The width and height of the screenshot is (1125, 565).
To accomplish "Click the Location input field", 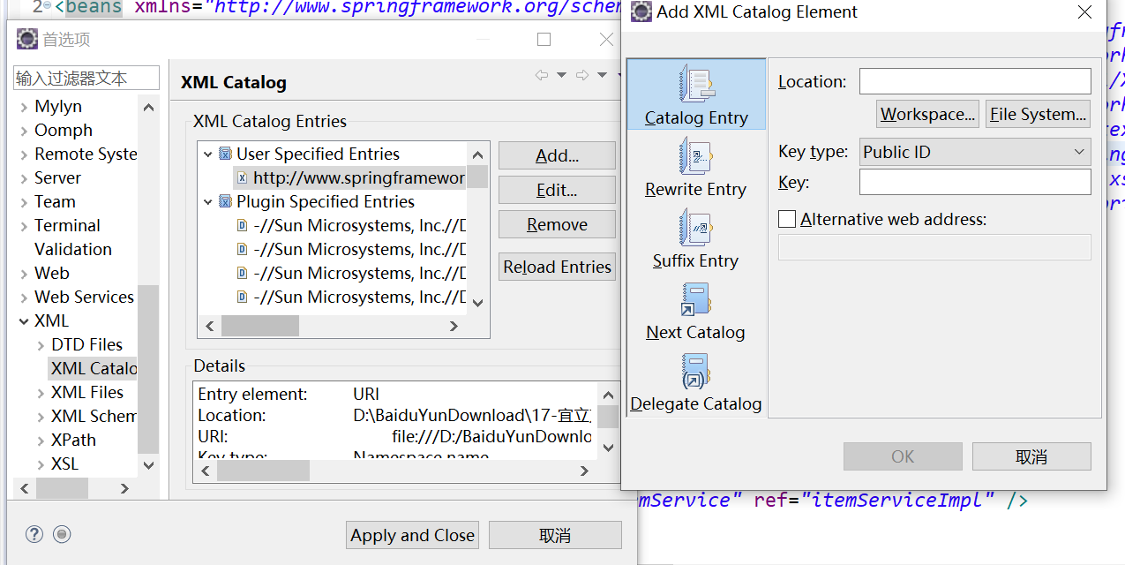I will click(x=975, y=81).
